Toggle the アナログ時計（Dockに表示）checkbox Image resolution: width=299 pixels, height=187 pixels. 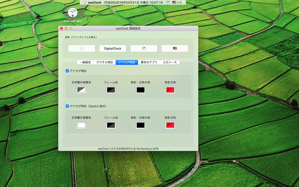tap(67, 106)
